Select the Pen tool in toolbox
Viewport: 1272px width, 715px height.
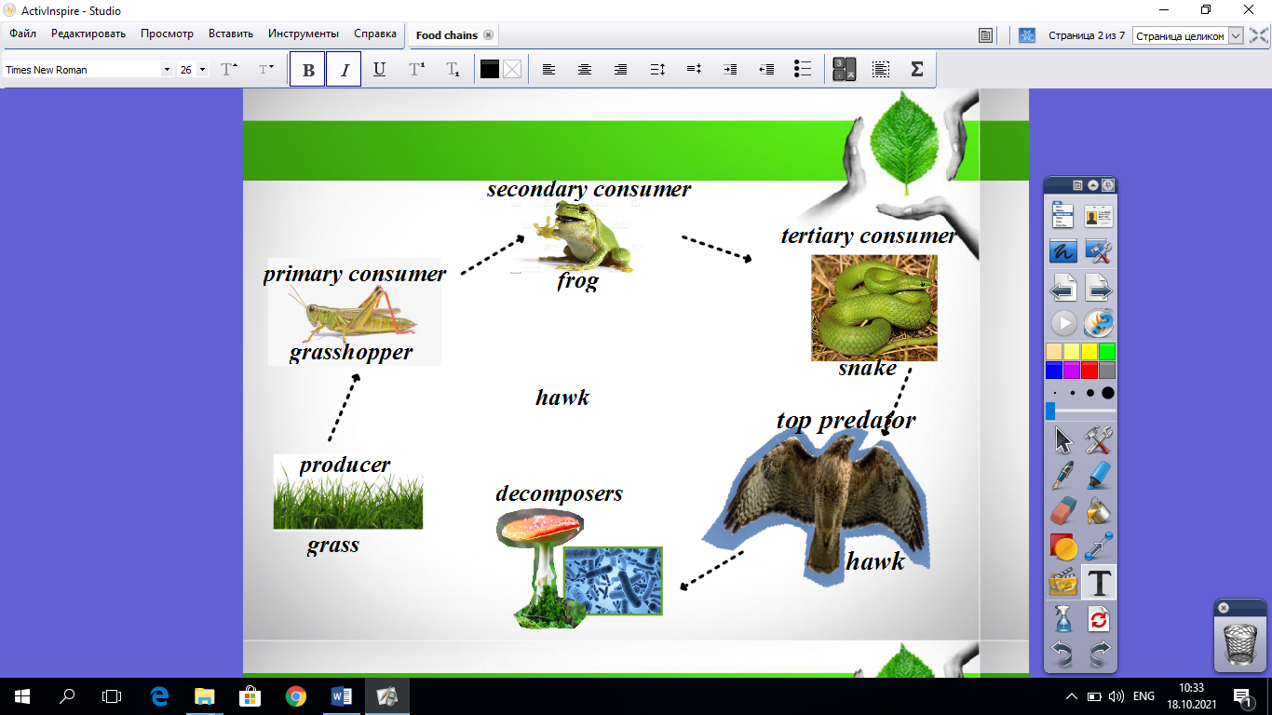tap(1063, 475)
